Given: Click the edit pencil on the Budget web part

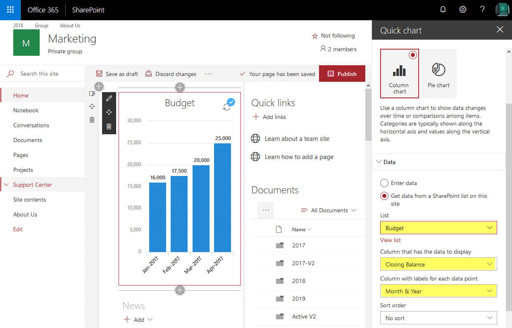Looking at the screenshot, I should click(x=109, y=98).
